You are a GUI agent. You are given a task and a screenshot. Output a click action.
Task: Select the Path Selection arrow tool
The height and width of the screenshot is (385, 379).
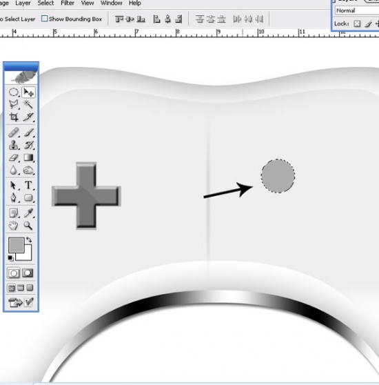point(14,185)
